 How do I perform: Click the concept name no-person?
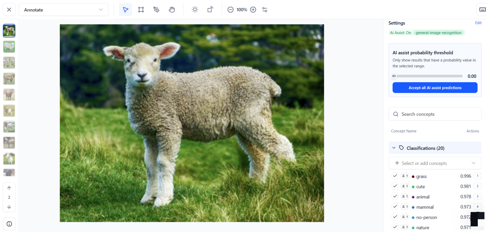click(x=426, y=217)
